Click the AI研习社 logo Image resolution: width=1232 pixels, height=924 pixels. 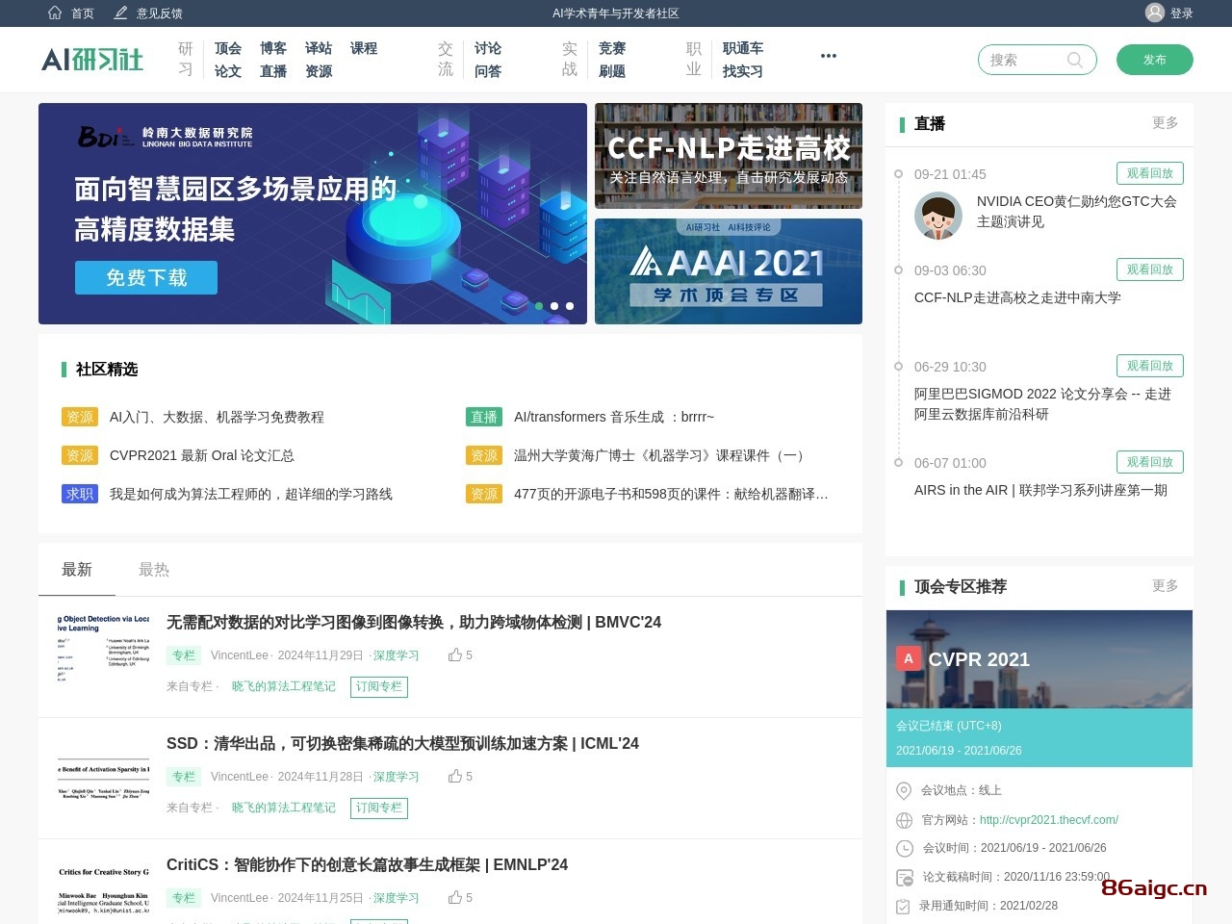tap(92, 60)
